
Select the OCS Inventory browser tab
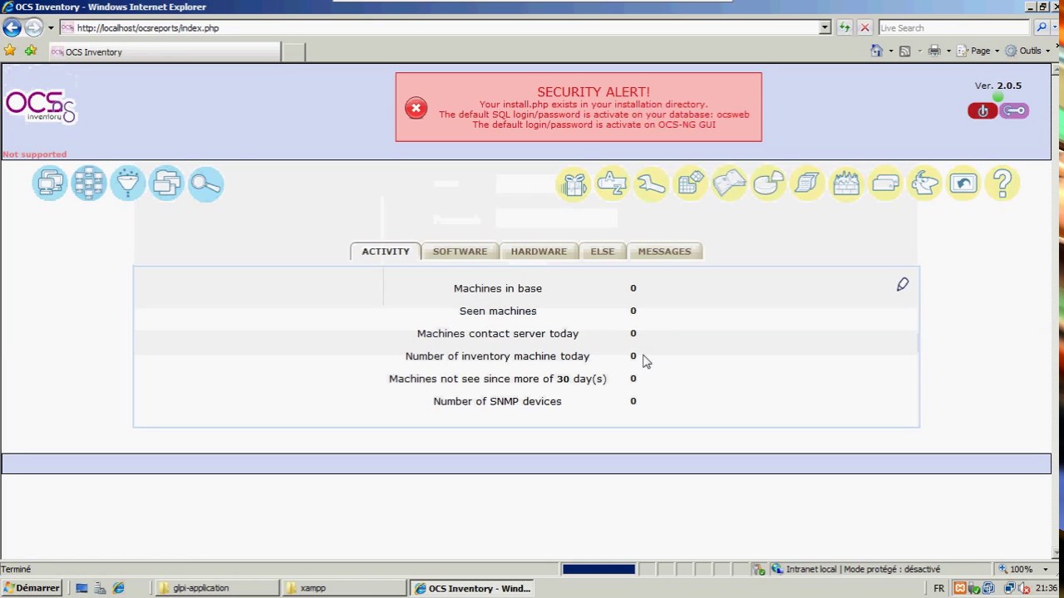coord(164,51)
